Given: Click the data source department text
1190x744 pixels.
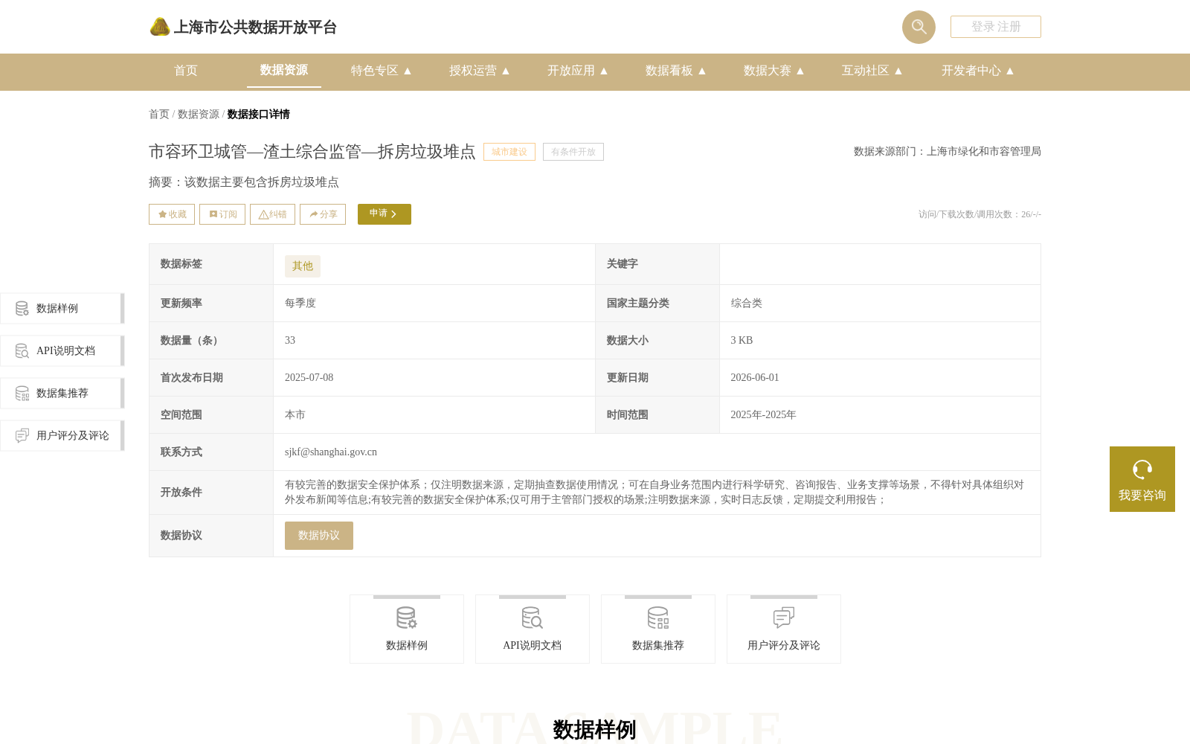Looking at the screenshot, I should click(948, 152).
